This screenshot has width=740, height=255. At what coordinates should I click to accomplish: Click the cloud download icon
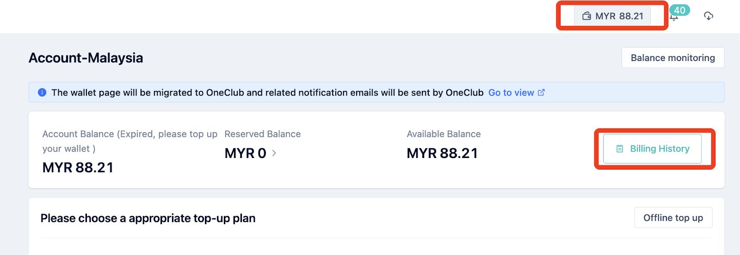point(708,16)
